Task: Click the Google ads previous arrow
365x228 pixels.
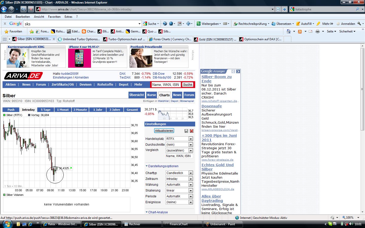Action: click(x=233, y=71)
